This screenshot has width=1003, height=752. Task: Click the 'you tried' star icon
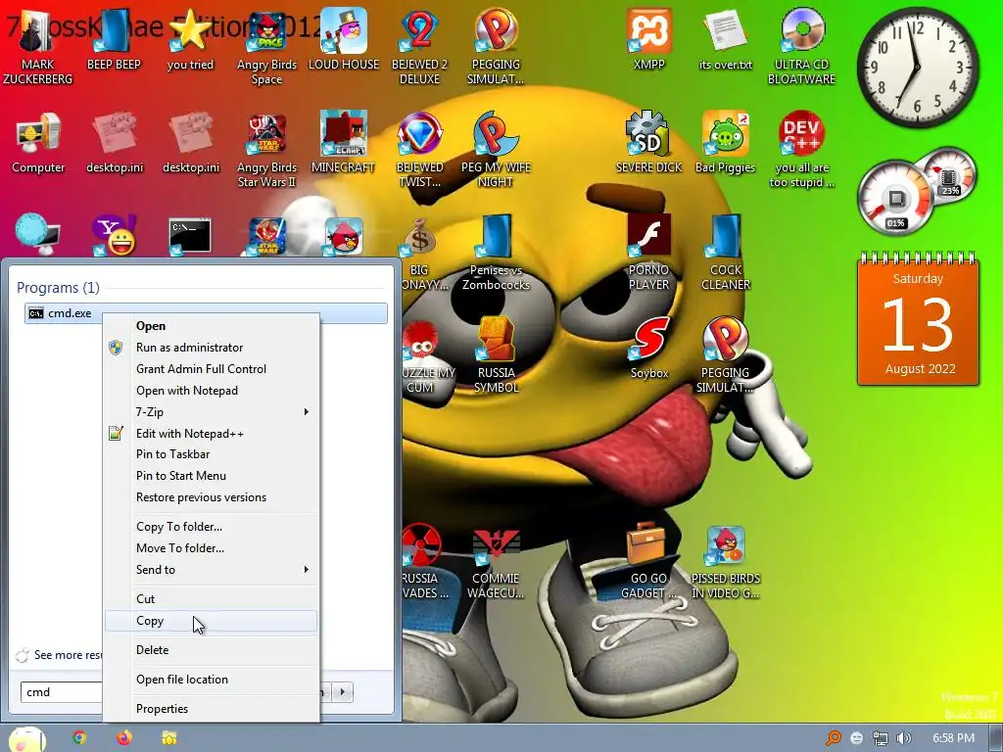click(190, 39)
